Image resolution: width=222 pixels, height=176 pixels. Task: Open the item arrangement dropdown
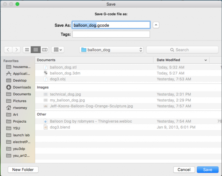point(58,50)
